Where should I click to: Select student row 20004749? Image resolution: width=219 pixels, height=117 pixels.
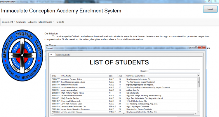(x=124, y=106)
